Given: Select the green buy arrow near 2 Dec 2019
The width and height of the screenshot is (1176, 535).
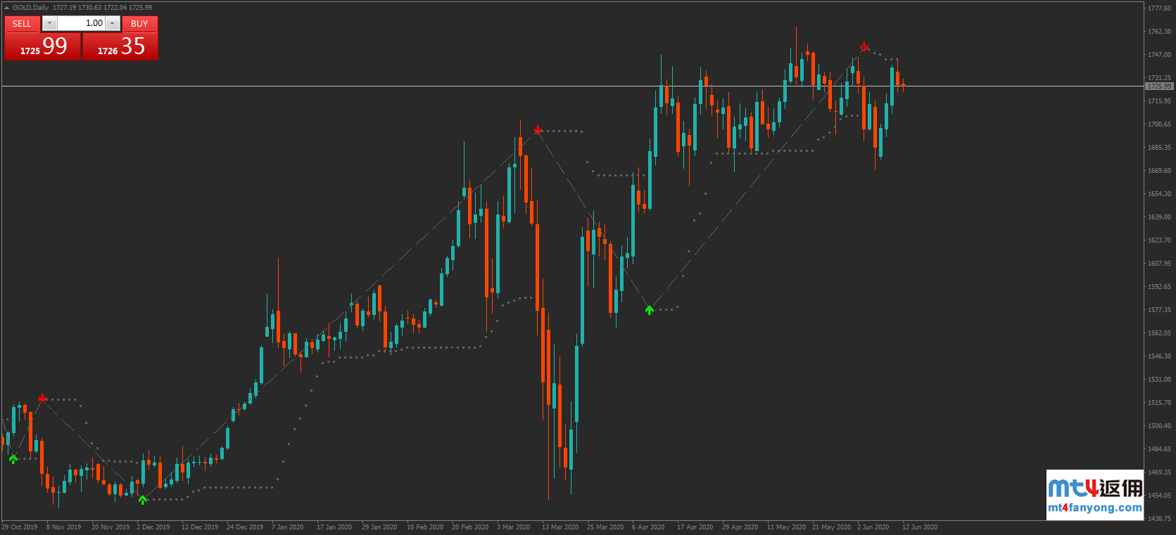Looking at the screenshot, I should coord(143,500).
